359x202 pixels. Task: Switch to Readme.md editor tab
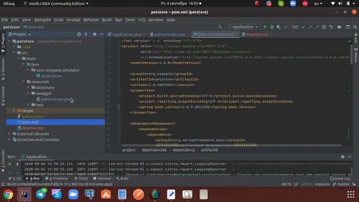point(257,34)
